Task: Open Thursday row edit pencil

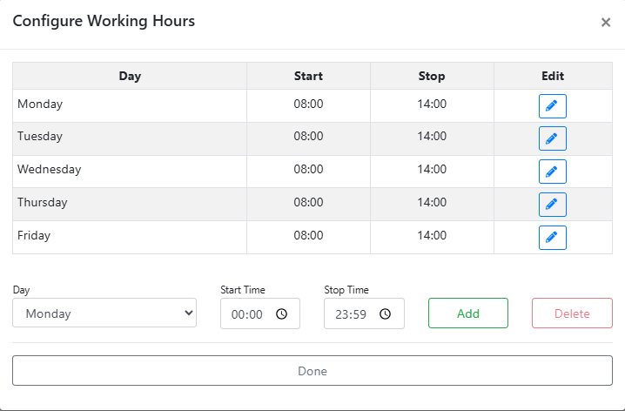Action: pyautogui.click(x=553, y=205)
